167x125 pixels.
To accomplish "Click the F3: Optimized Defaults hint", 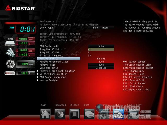I will (x=138, y=77).
